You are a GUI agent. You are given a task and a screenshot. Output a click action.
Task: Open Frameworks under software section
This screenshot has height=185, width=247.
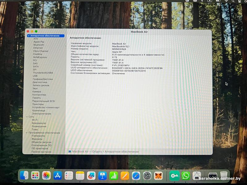pos(38,136)
